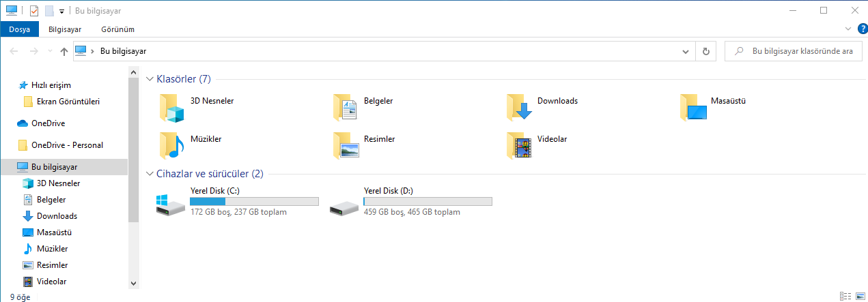Select the Yerel Disk (D:) drive icon
Image resolution: width=868 pixels, height=302 pixels.
(344, 207)
